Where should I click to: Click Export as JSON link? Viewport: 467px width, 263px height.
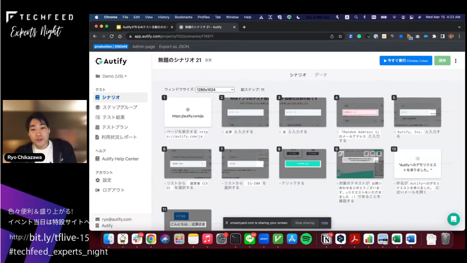pyautogui.click(x=174, y=46)
